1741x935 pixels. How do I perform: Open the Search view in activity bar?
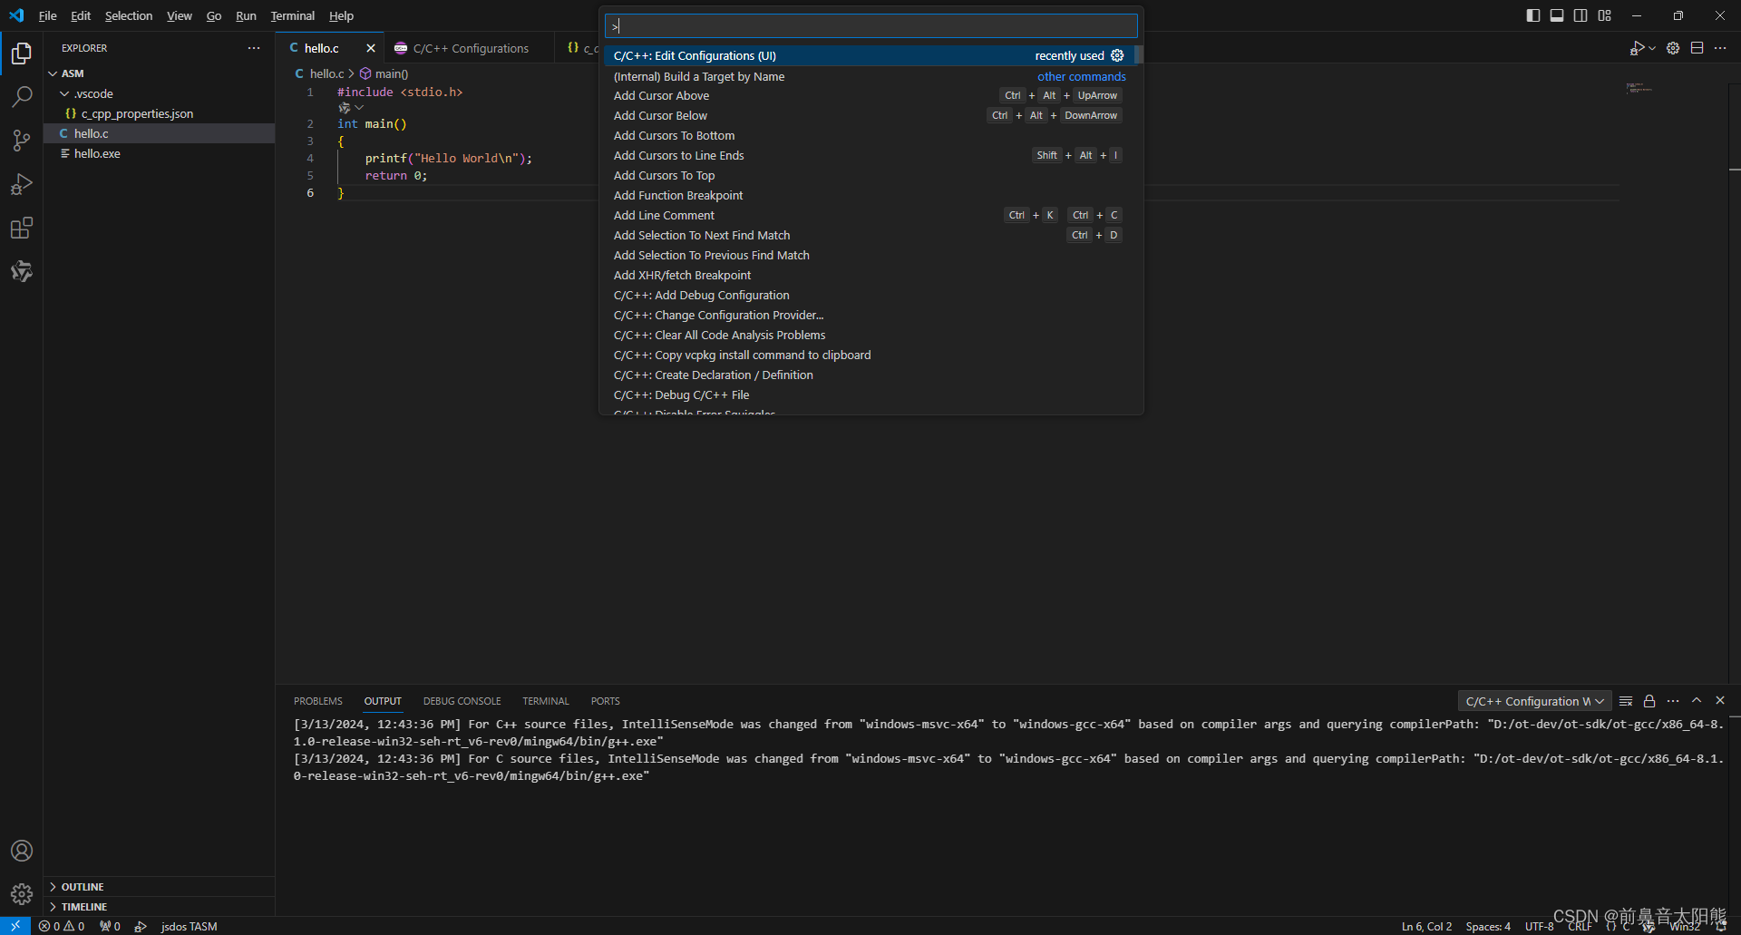[22, 96]
